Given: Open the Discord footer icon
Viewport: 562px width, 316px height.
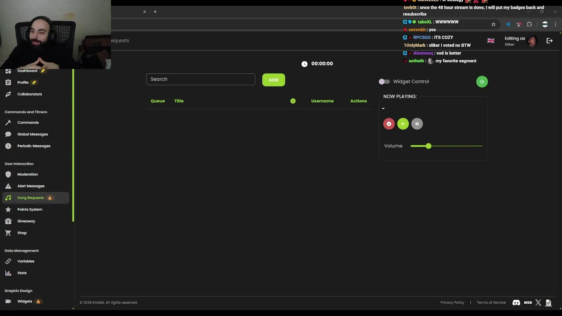Looking at the screenshot, I should click(516, 302).
